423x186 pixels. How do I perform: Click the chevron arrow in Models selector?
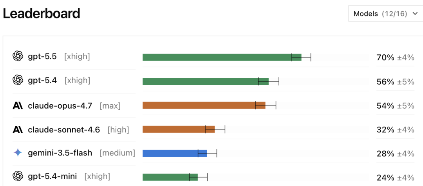pos(415,14)
